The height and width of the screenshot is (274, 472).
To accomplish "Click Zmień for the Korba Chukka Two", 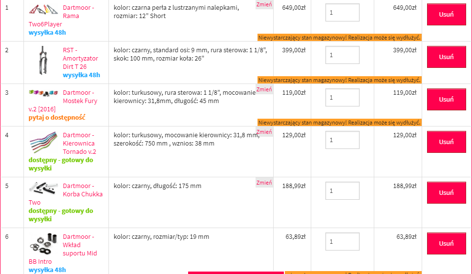I will pos(264,183).
